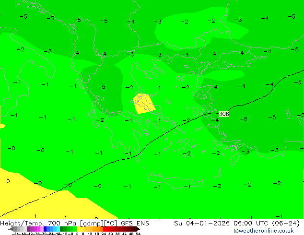
Task: Click the dark purple swatch in the legend
Action: 28,229
